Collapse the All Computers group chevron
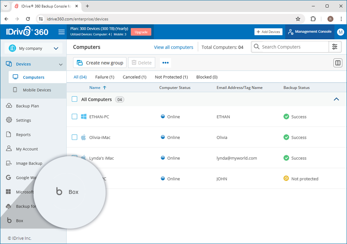The width and height of the screenshot is (347, 244). pos(336,99)
